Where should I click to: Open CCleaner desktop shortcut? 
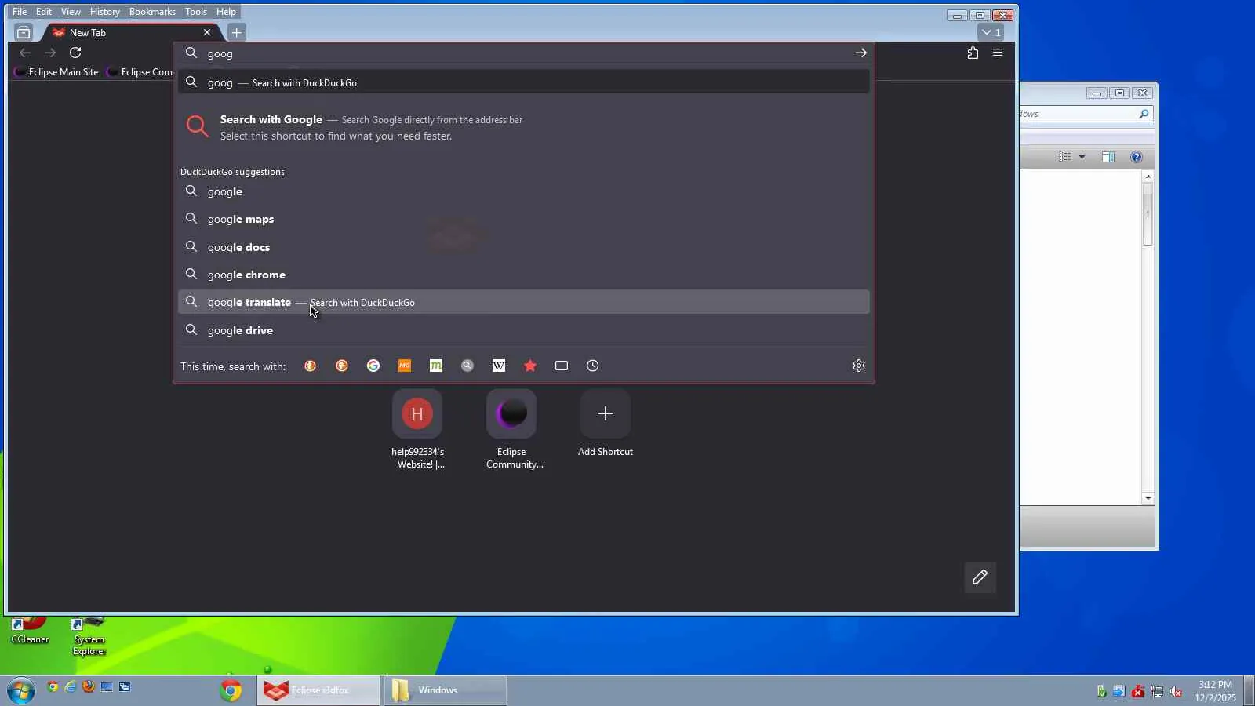click(30, 631)
